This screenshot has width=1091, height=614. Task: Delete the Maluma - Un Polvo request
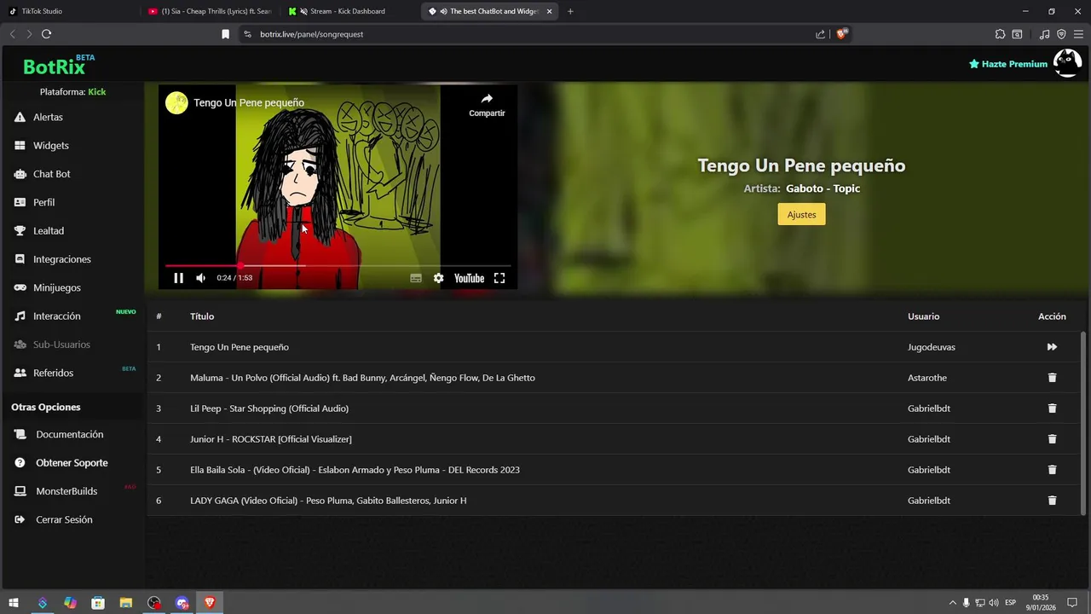coord(1052,378)
